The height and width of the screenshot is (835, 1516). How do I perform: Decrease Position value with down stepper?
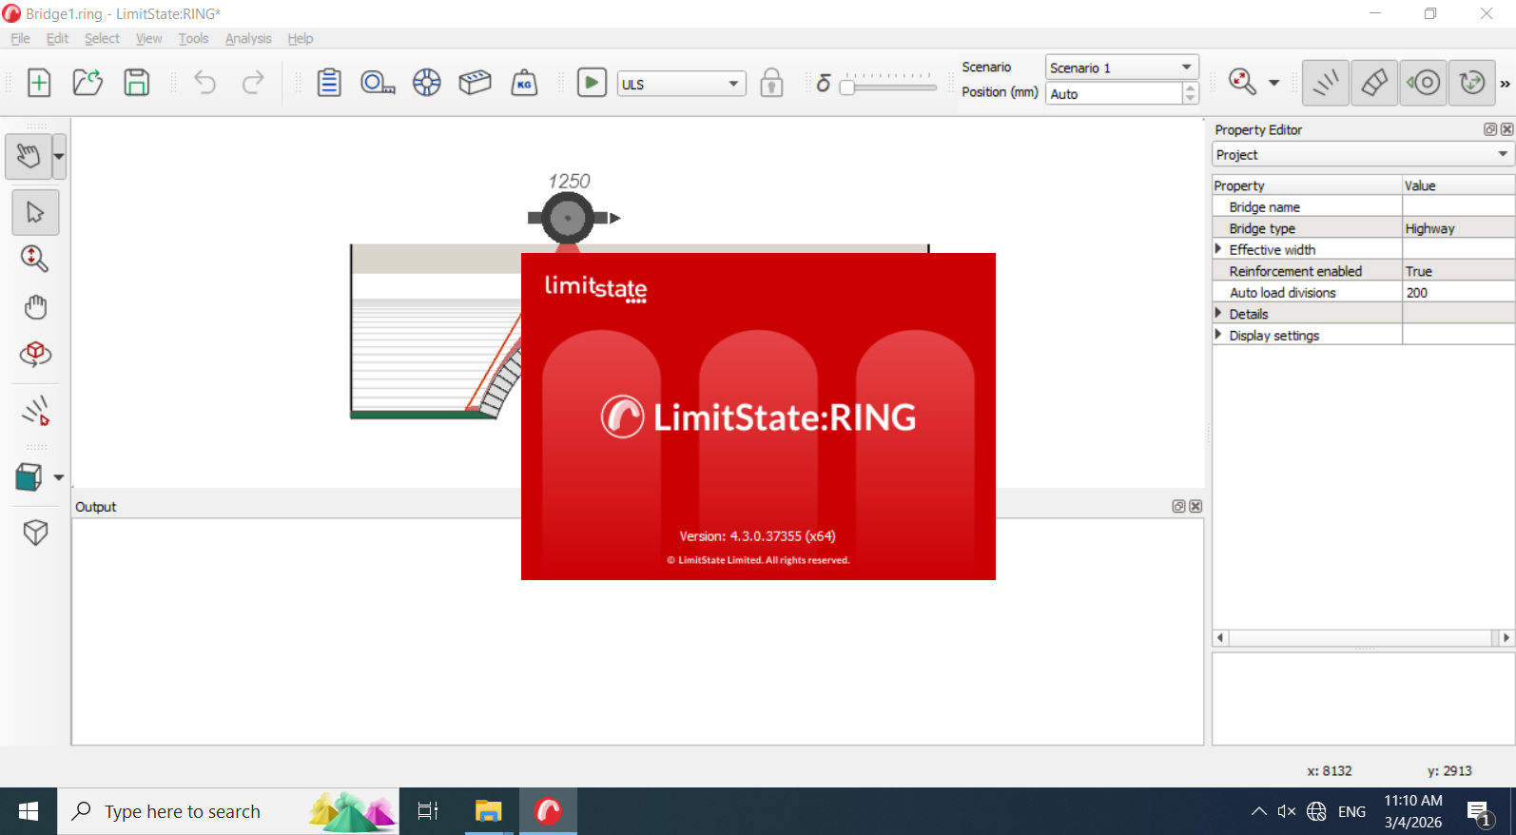click(x=1191, y=99)
